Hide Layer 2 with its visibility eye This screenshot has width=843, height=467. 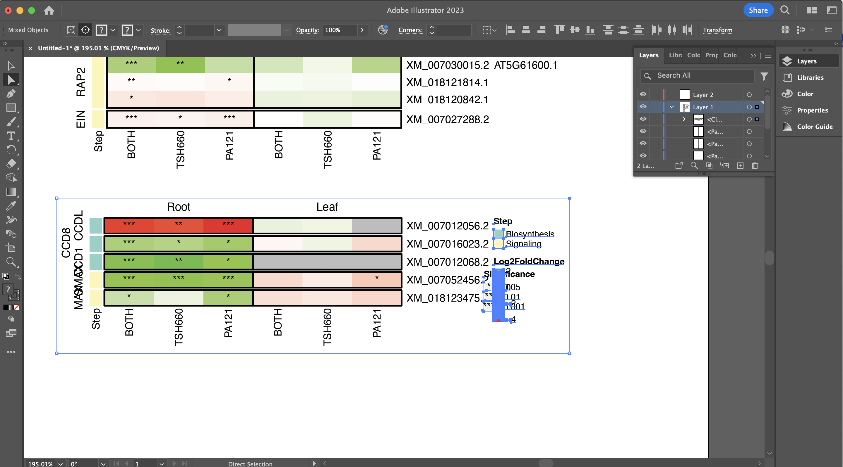pos(643,94)
